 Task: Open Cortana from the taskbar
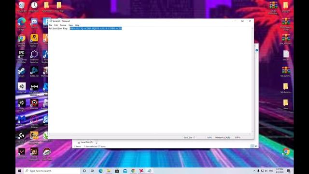point(84,171)
